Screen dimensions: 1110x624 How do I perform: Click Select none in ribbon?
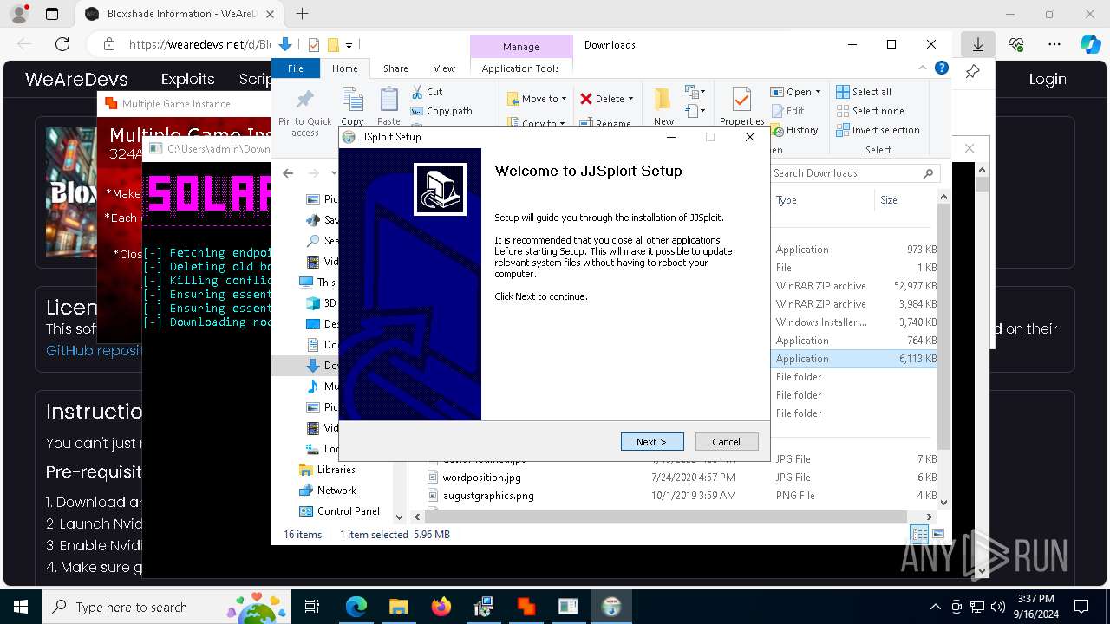pos(870,111)
